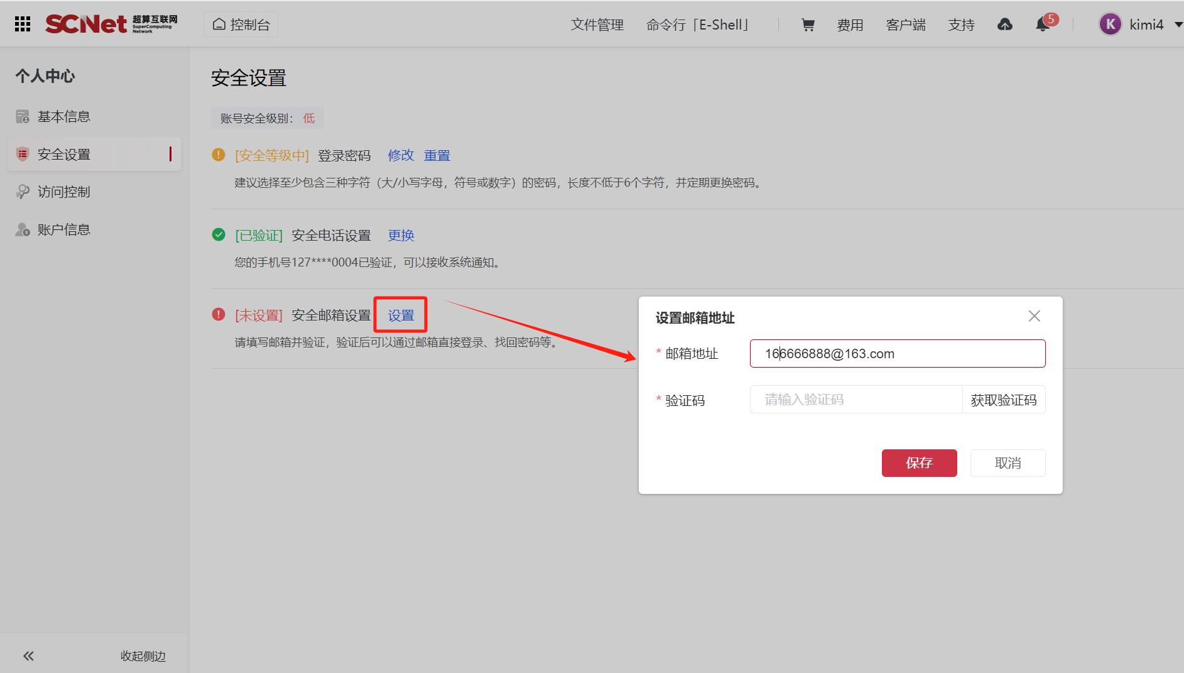Image resolution: width=1184 pixels, height=673 pixels.
Task: Click the 修改 login password link
Action: point(401,155)
